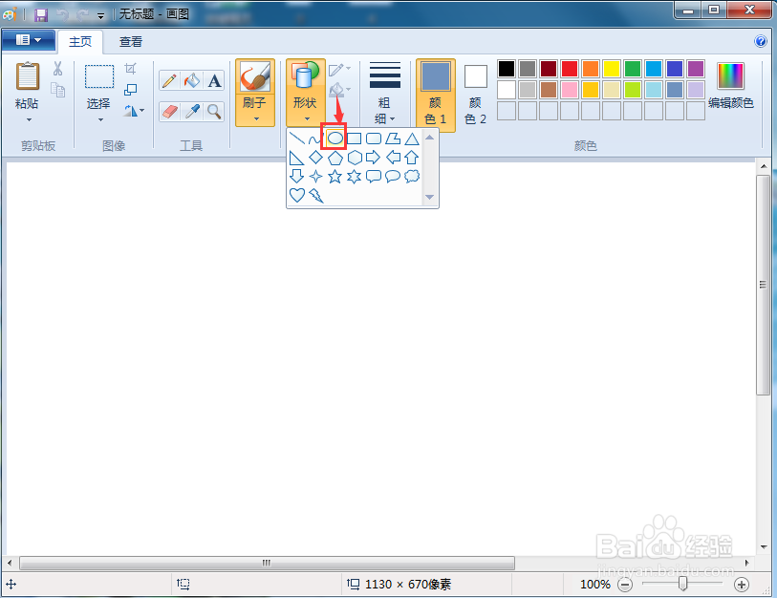This screenshot has width=777, height=598.
Task: Collapse the Shapes (形状) gallery dropdown
Action: tap(307, 118)
